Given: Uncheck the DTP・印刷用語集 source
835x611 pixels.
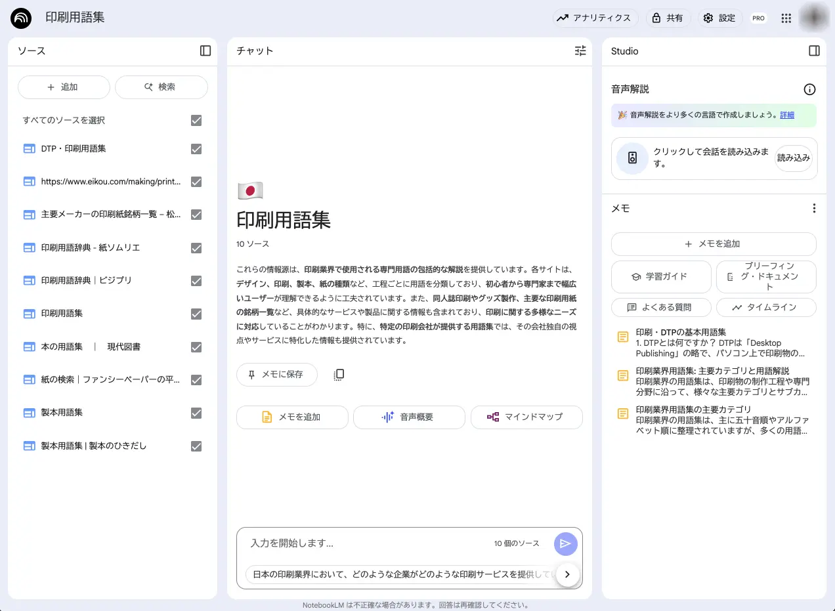Looking at the screenshot, I should (x=196, y=148).
